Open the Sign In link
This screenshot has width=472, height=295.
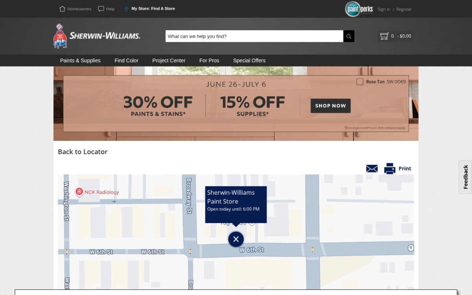384,9
